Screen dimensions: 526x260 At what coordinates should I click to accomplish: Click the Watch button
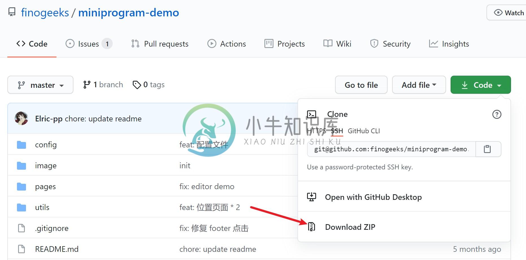(x=509, y=13)
